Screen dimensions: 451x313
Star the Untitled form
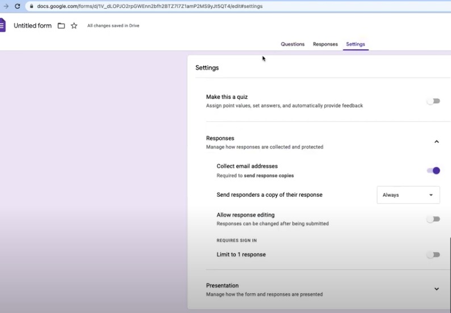coord(74,26)
